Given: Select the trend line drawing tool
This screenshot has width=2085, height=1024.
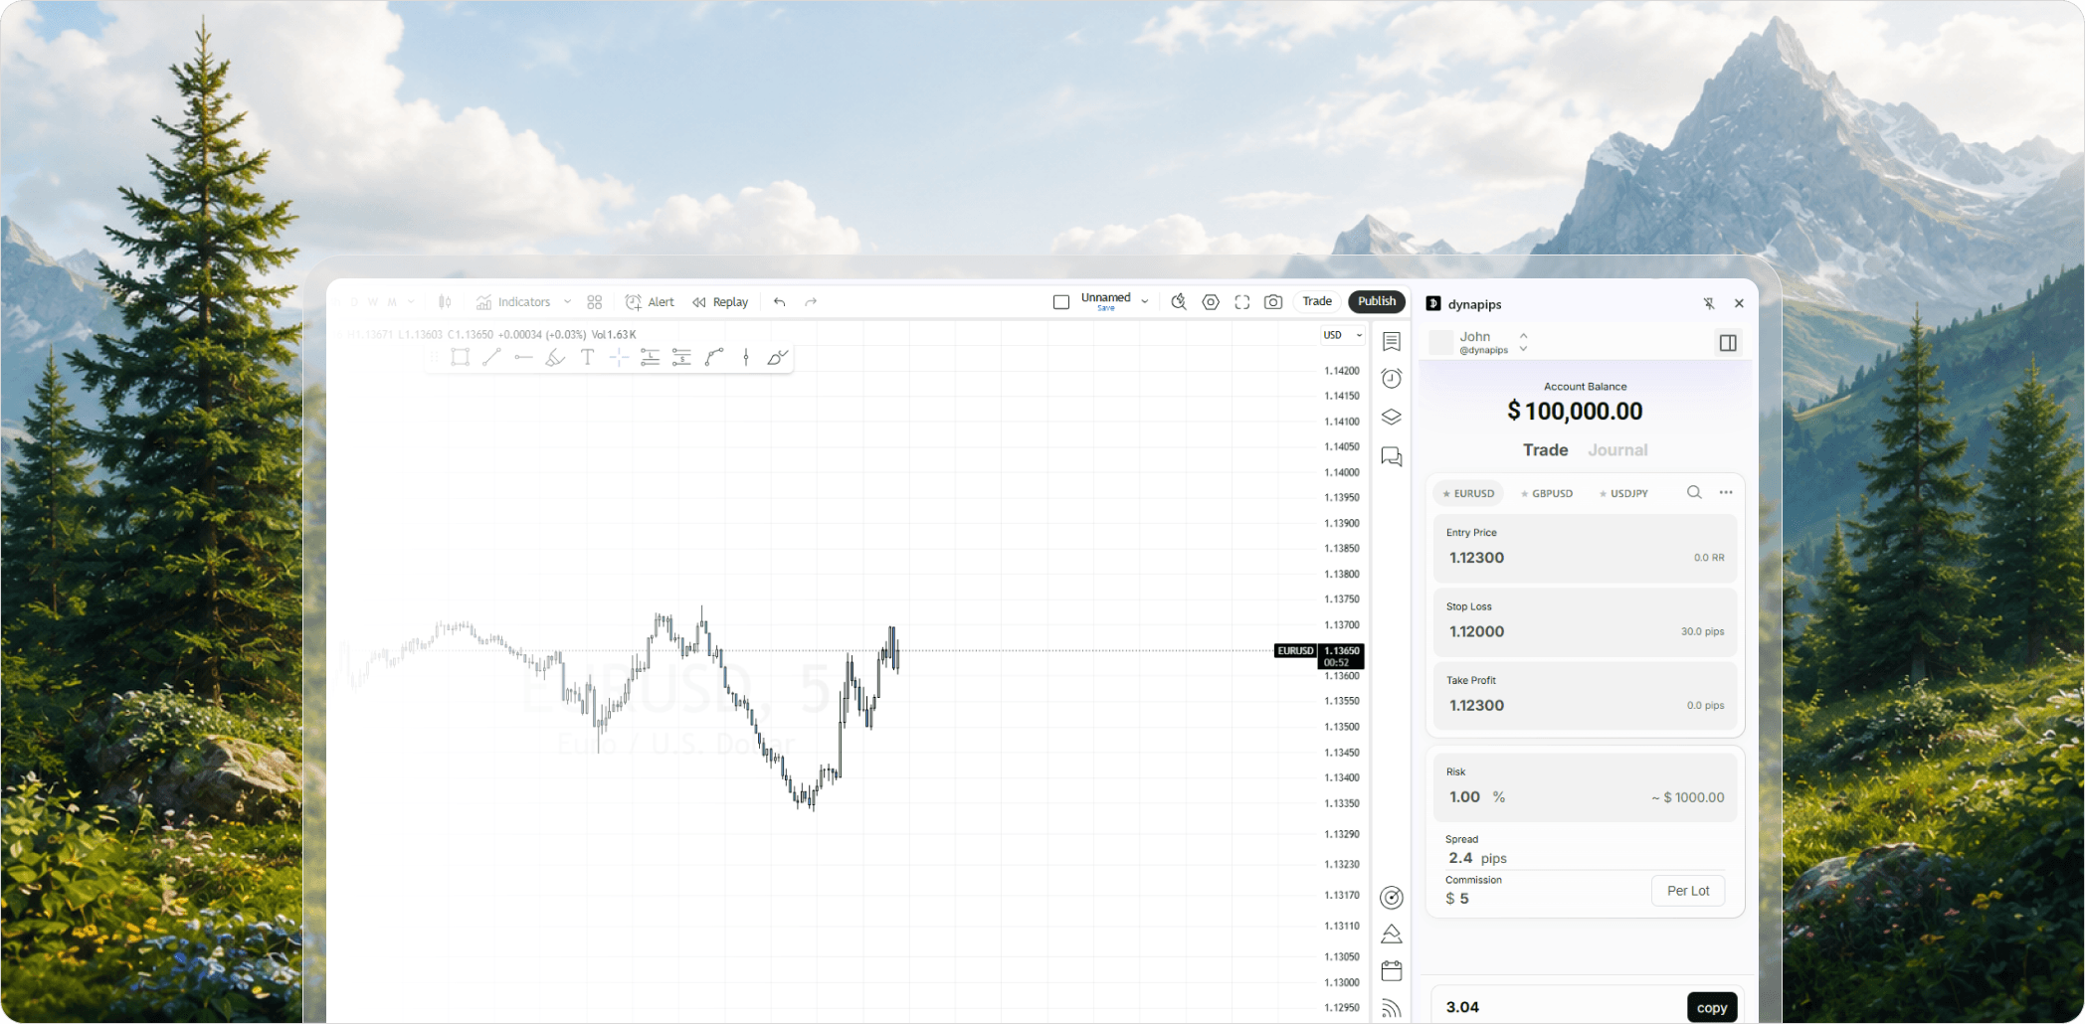Looking at the screenshot, I should pyautogui.click(x=491, y=357).
